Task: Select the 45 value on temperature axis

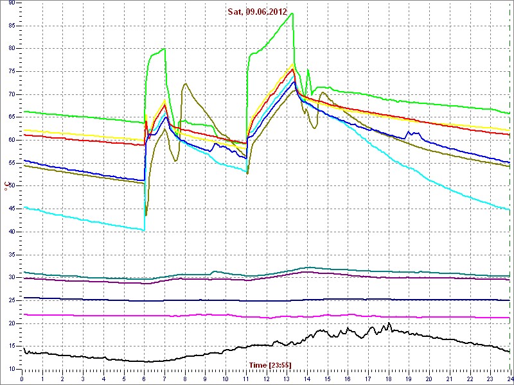Action: (12, 209)
